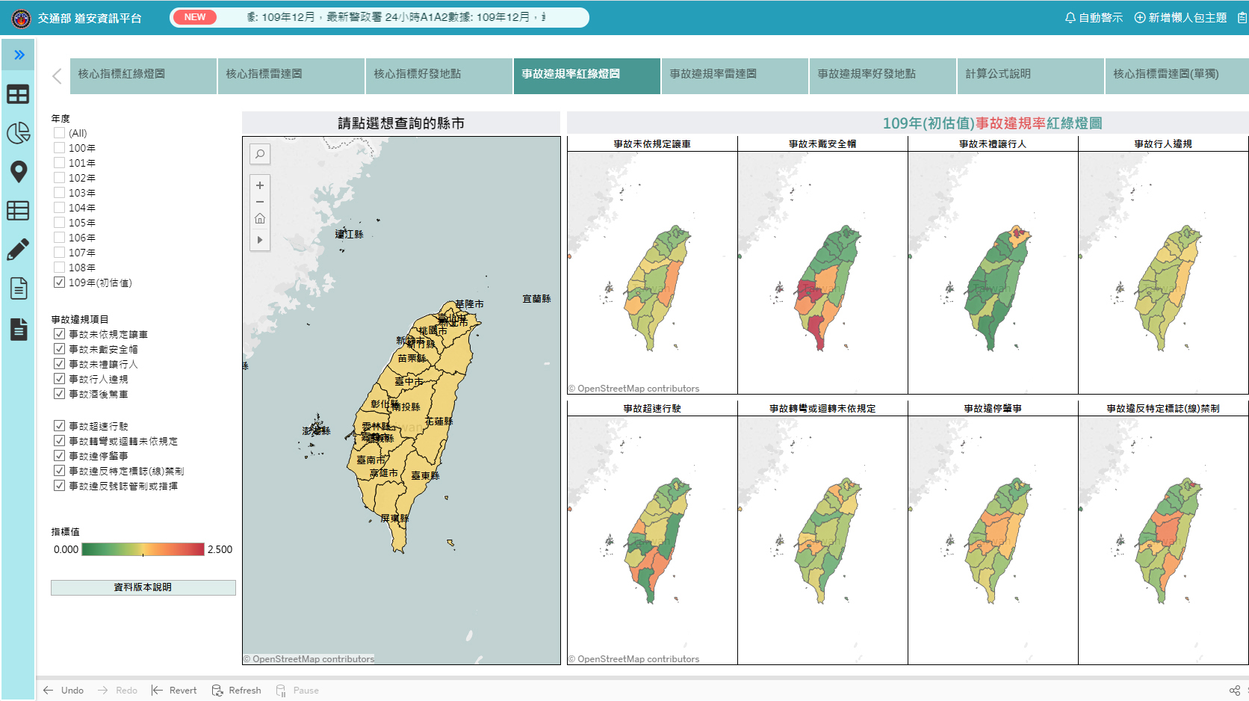This screenshot has width=1249, height=701.
Task: Open the dashboard grid icon in sidebar
Action: tap(18, 94)
